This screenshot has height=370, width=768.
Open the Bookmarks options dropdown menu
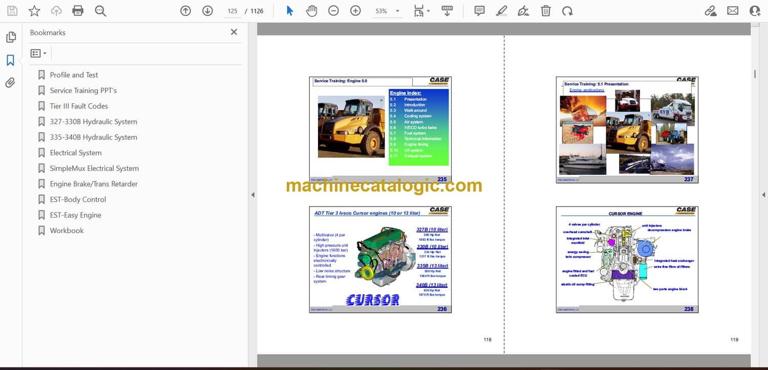click(38, 53)
